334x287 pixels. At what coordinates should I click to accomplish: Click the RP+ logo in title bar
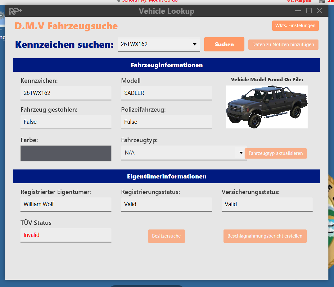(x=16, y=11)
